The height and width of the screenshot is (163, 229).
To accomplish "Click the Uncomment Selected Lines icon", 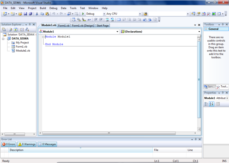I will (112, 19).
